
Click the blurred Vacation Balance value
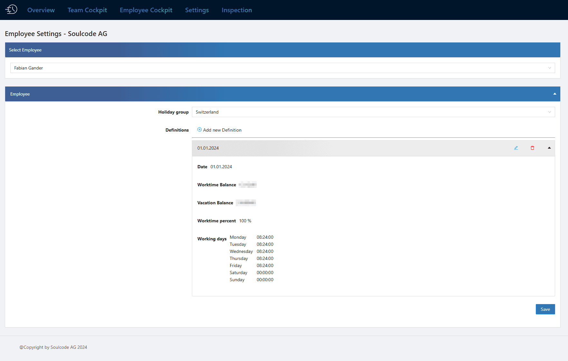246,203
